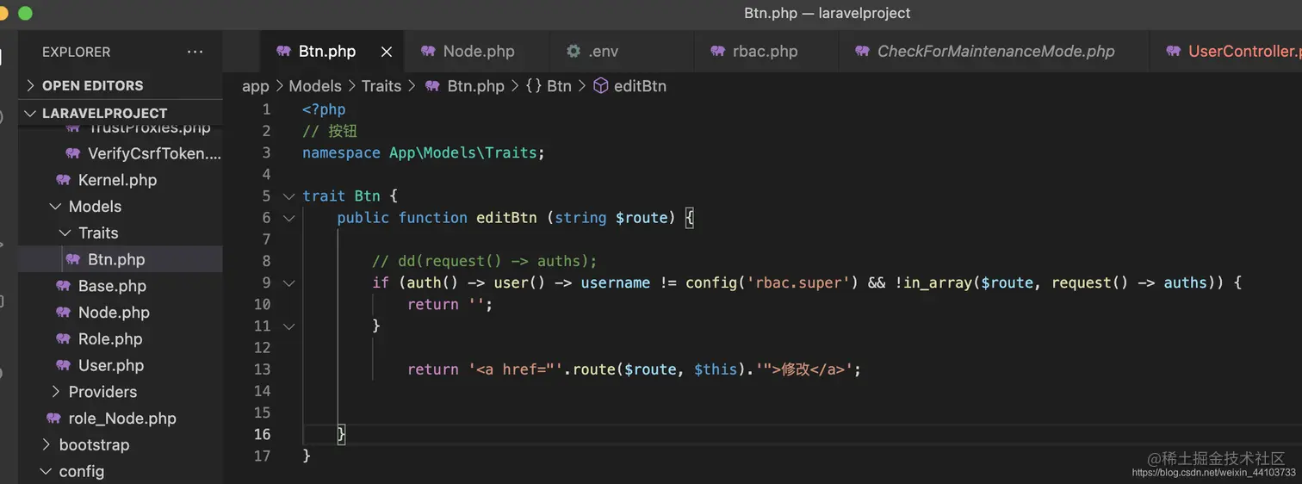The height and width of the screenshot is (484, 1302).
Task: Click line number 13 in gutter
Action: (263, 369)
